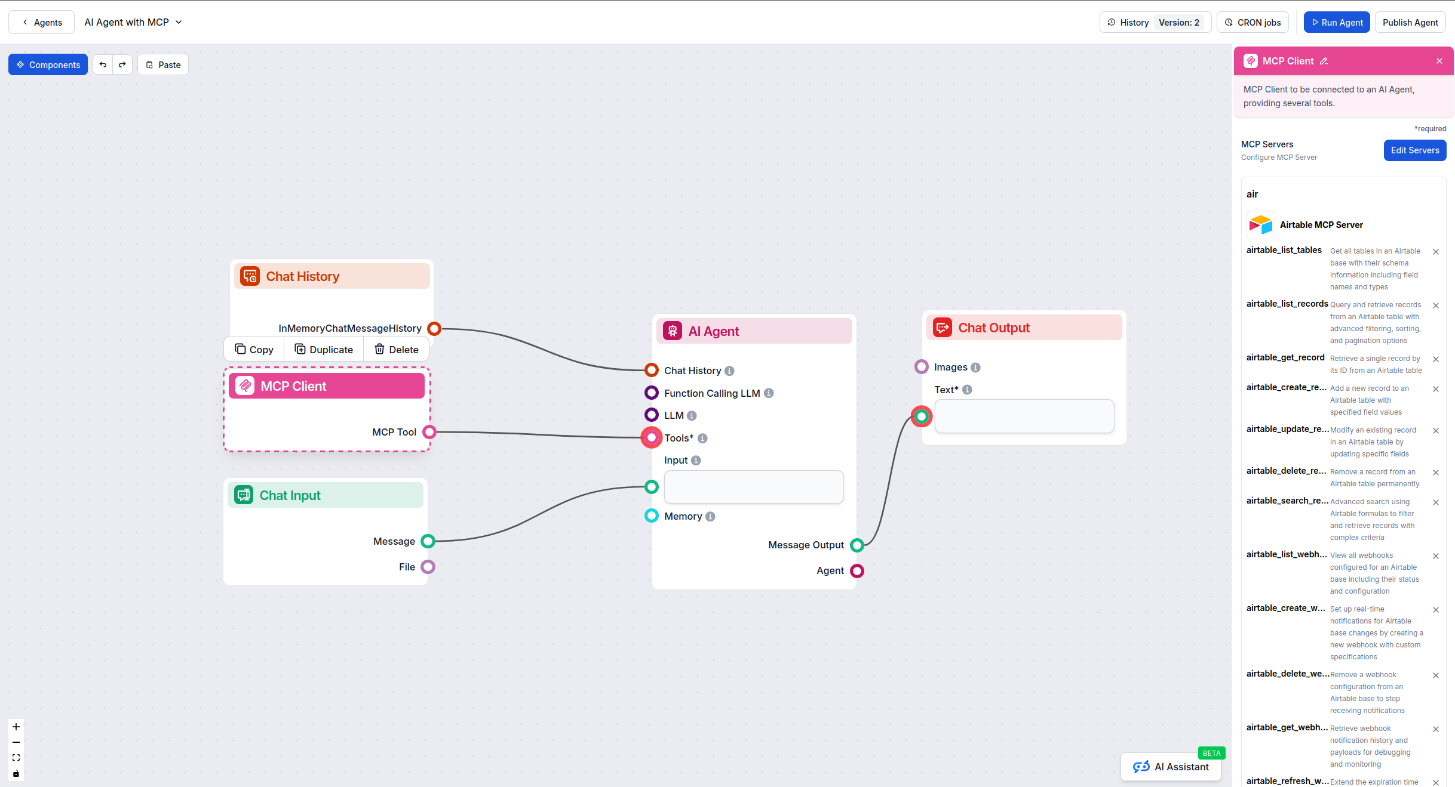Viewport: 1455px width, 787px height.
Task: Click the Airtable MCP Server icon
Action: pyautogui.click(x=1260, y=225)
